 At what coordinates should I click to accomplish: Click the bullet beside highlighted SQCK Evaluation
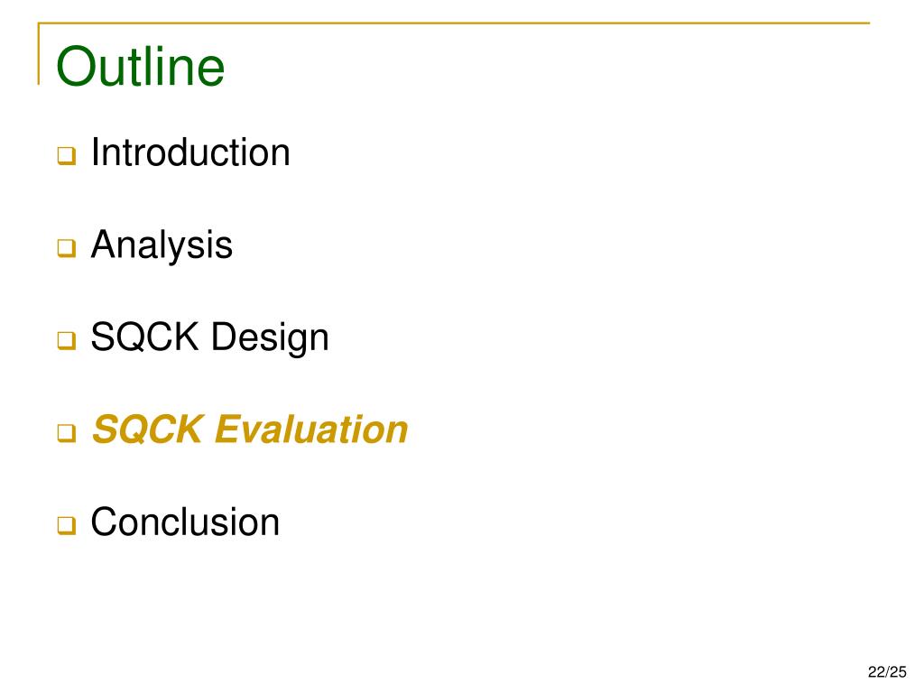click(x=67, y=433)
